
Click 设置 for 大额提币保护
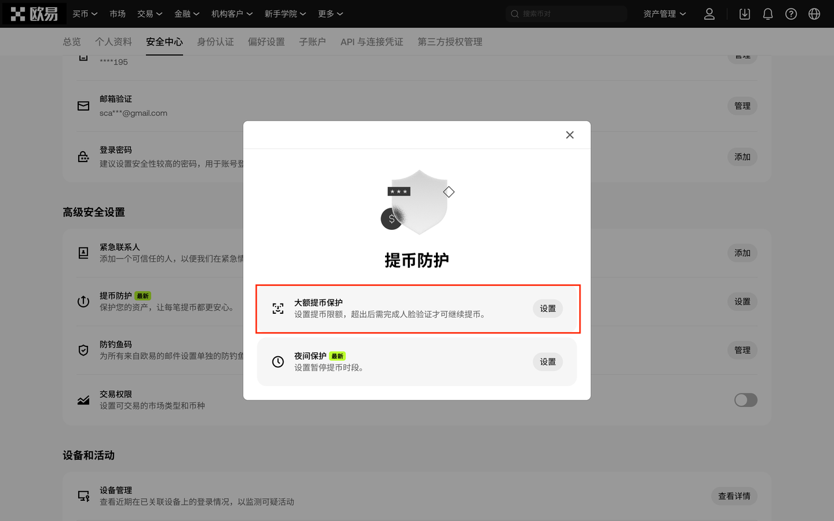tap(548, 309)
